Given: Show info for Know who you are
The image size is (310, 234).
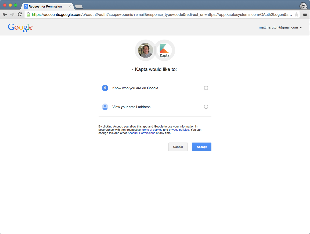Looking at the screenshot, I should [206, 88].
